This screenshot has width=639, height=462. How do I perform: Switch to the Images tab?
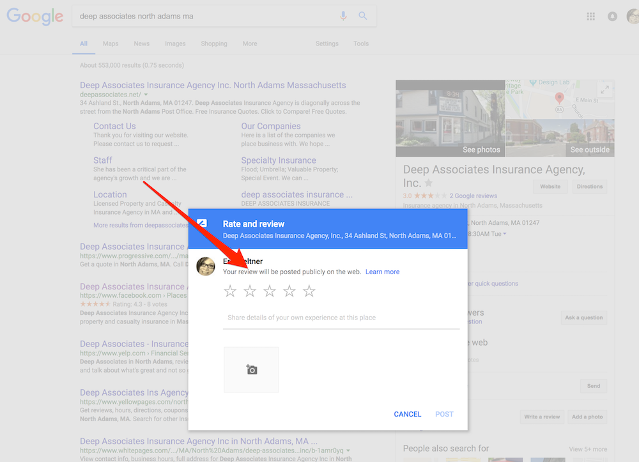[175, 43]
